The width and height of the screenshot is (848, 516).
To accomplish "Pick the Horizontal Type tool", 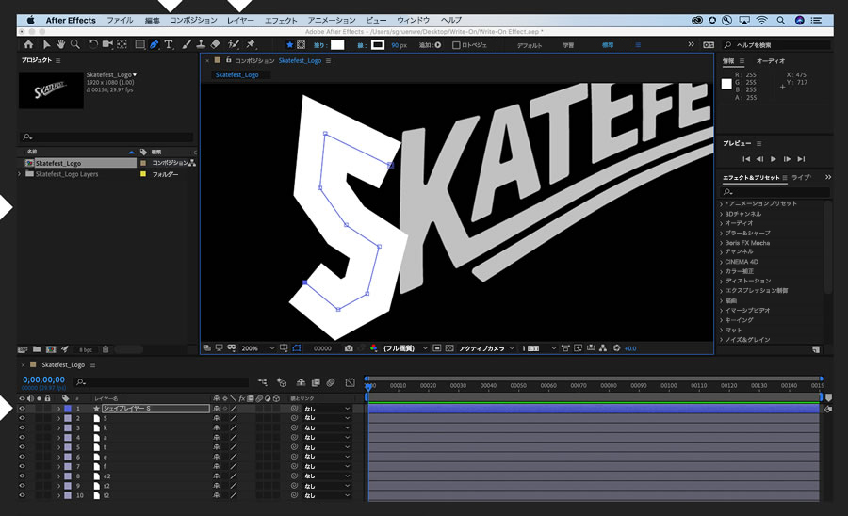I will (x=169, y=44).
